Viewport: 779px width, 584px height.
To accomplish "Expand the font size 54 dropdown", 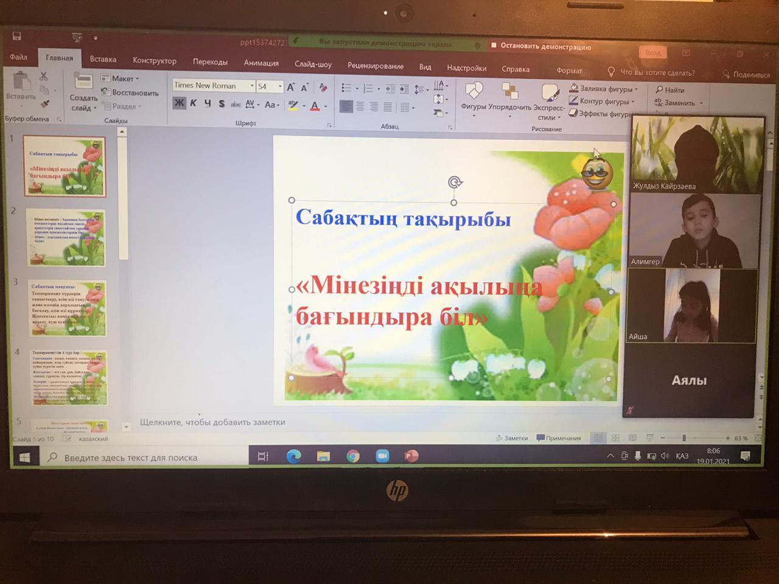I will [x=280, y=86].
